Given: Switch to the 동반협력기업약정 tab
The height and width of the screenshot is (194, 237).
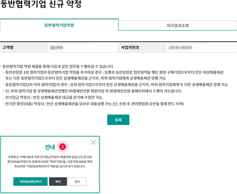Looking at the screenshot, I should coord(59,25).
